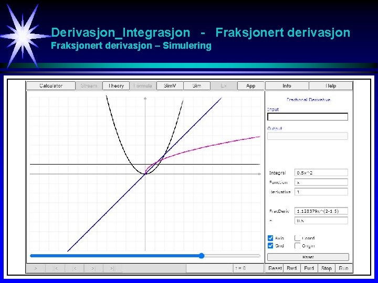Click the skip to end icon
The image size is (378, 283).
coord(112,268)
